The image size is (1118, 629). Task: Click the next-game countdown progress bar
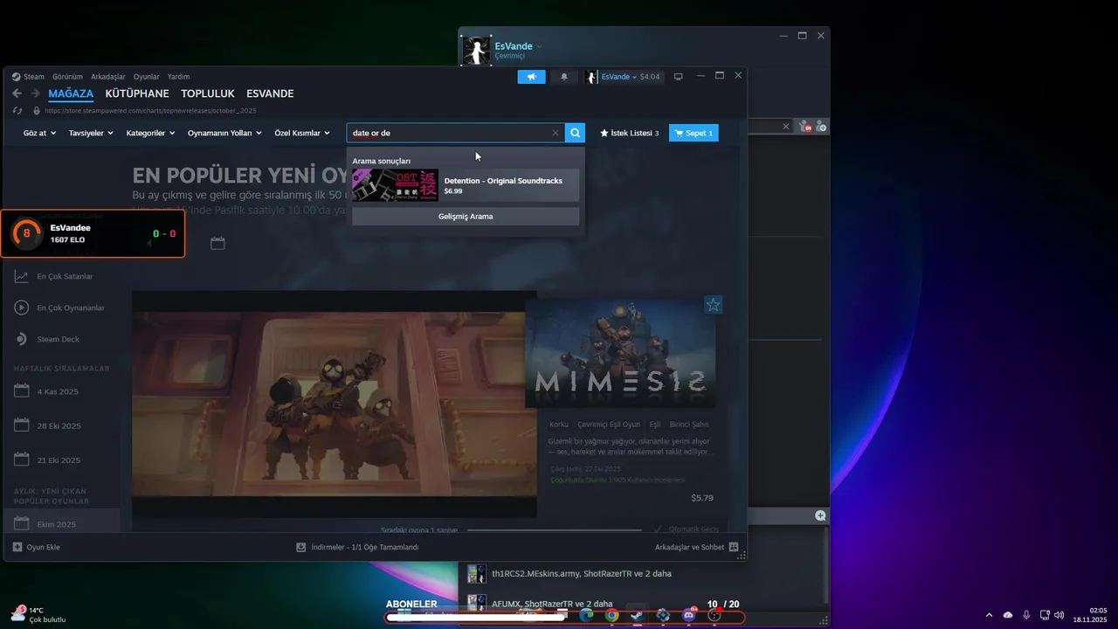pos(555,530)
